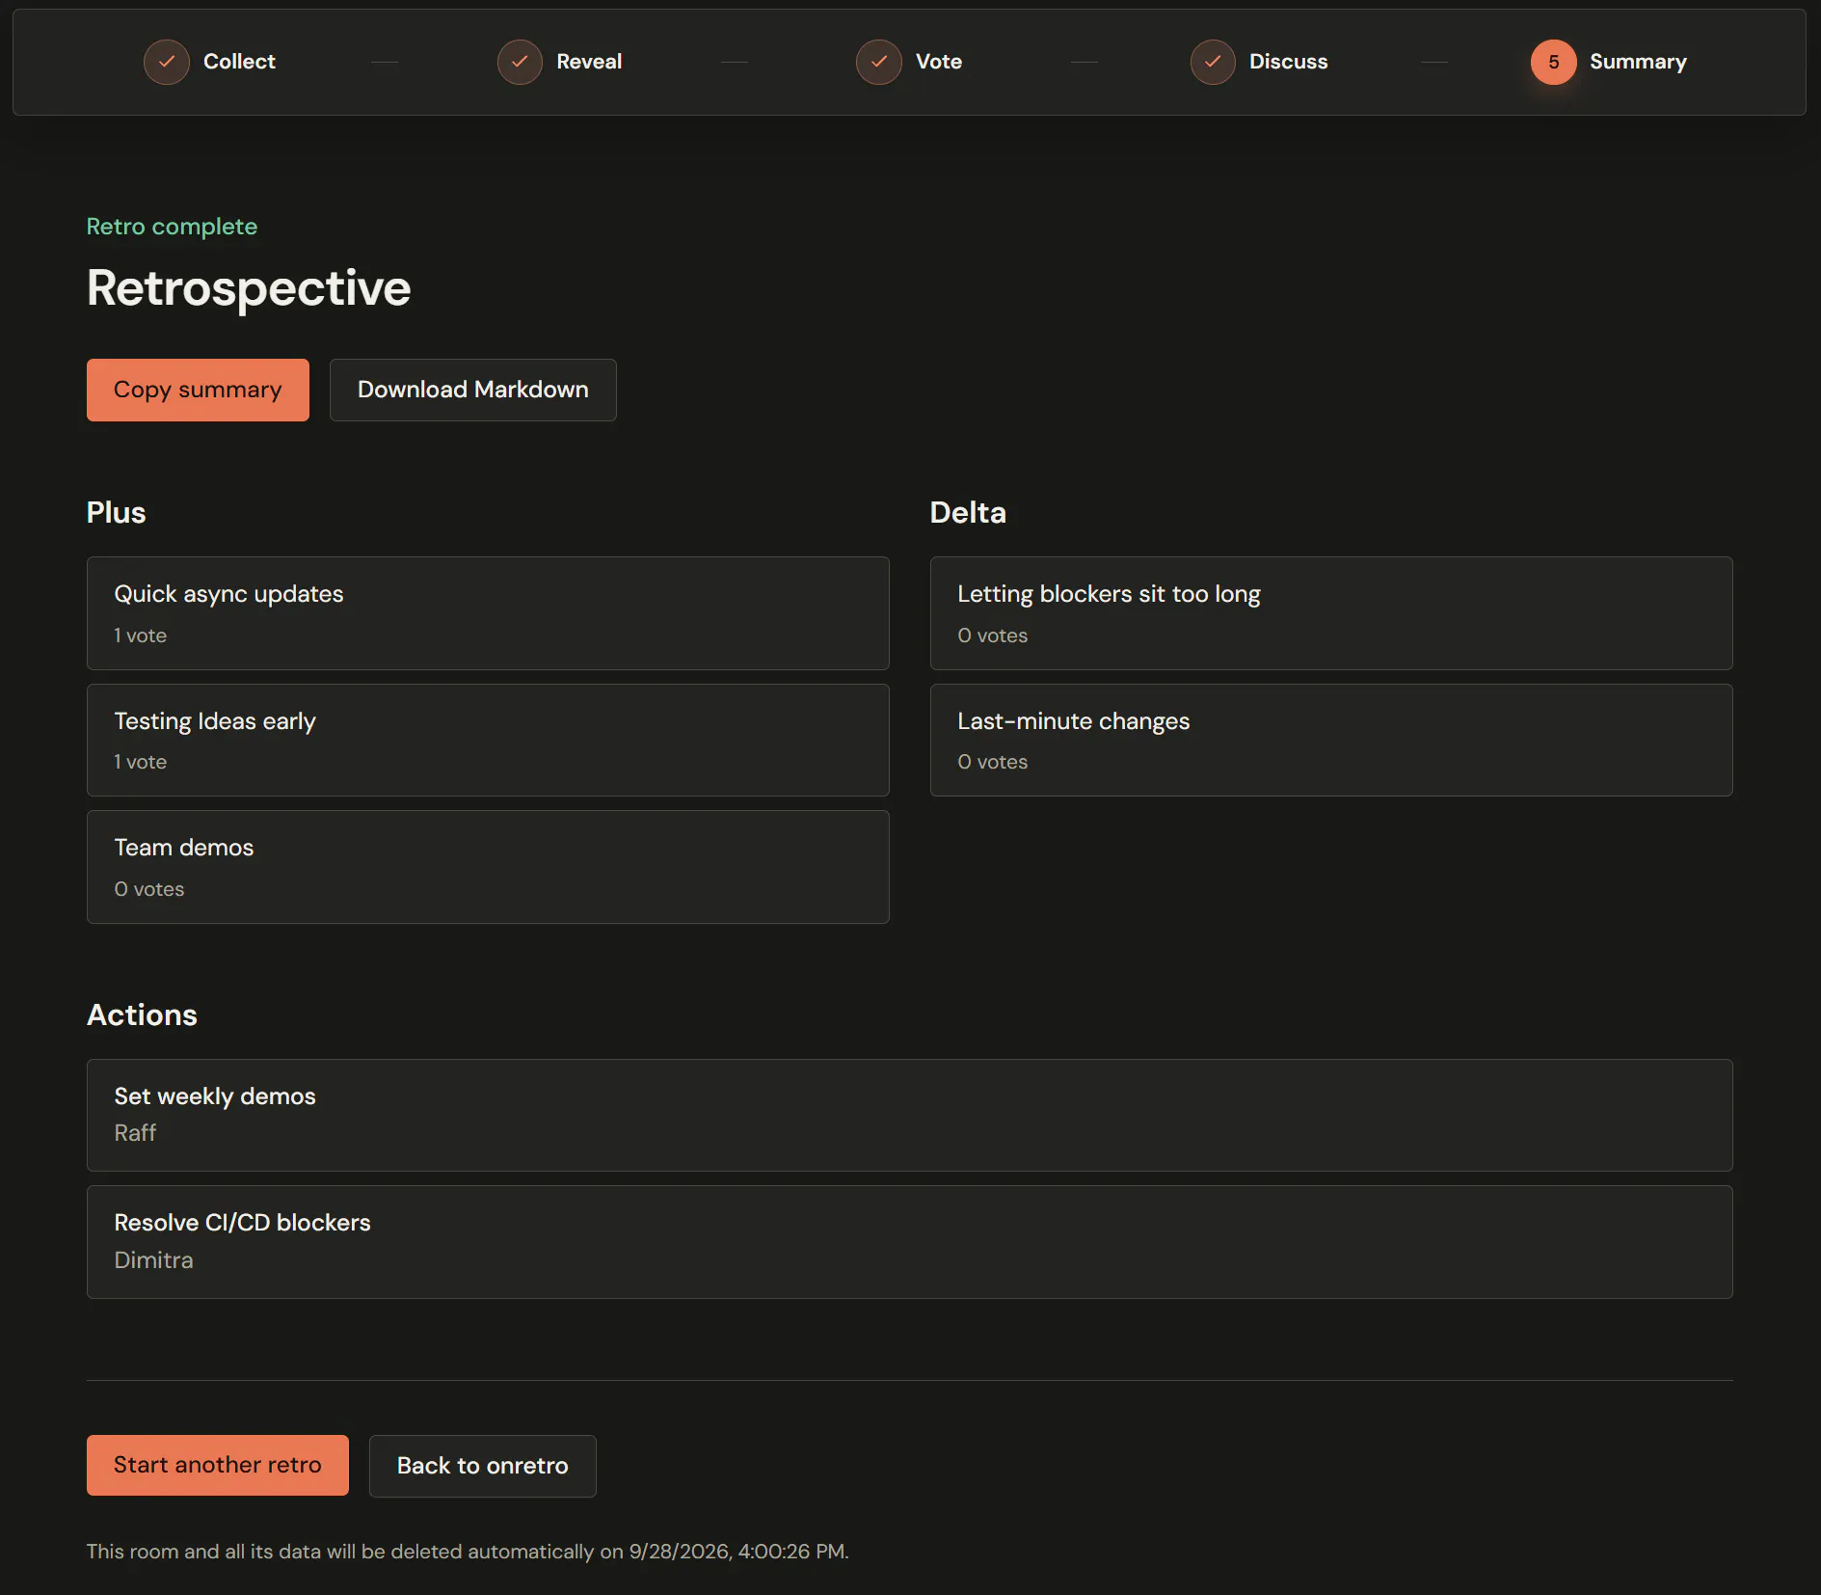Click 'Letting blockers sit too long' title

(1109, 594)
